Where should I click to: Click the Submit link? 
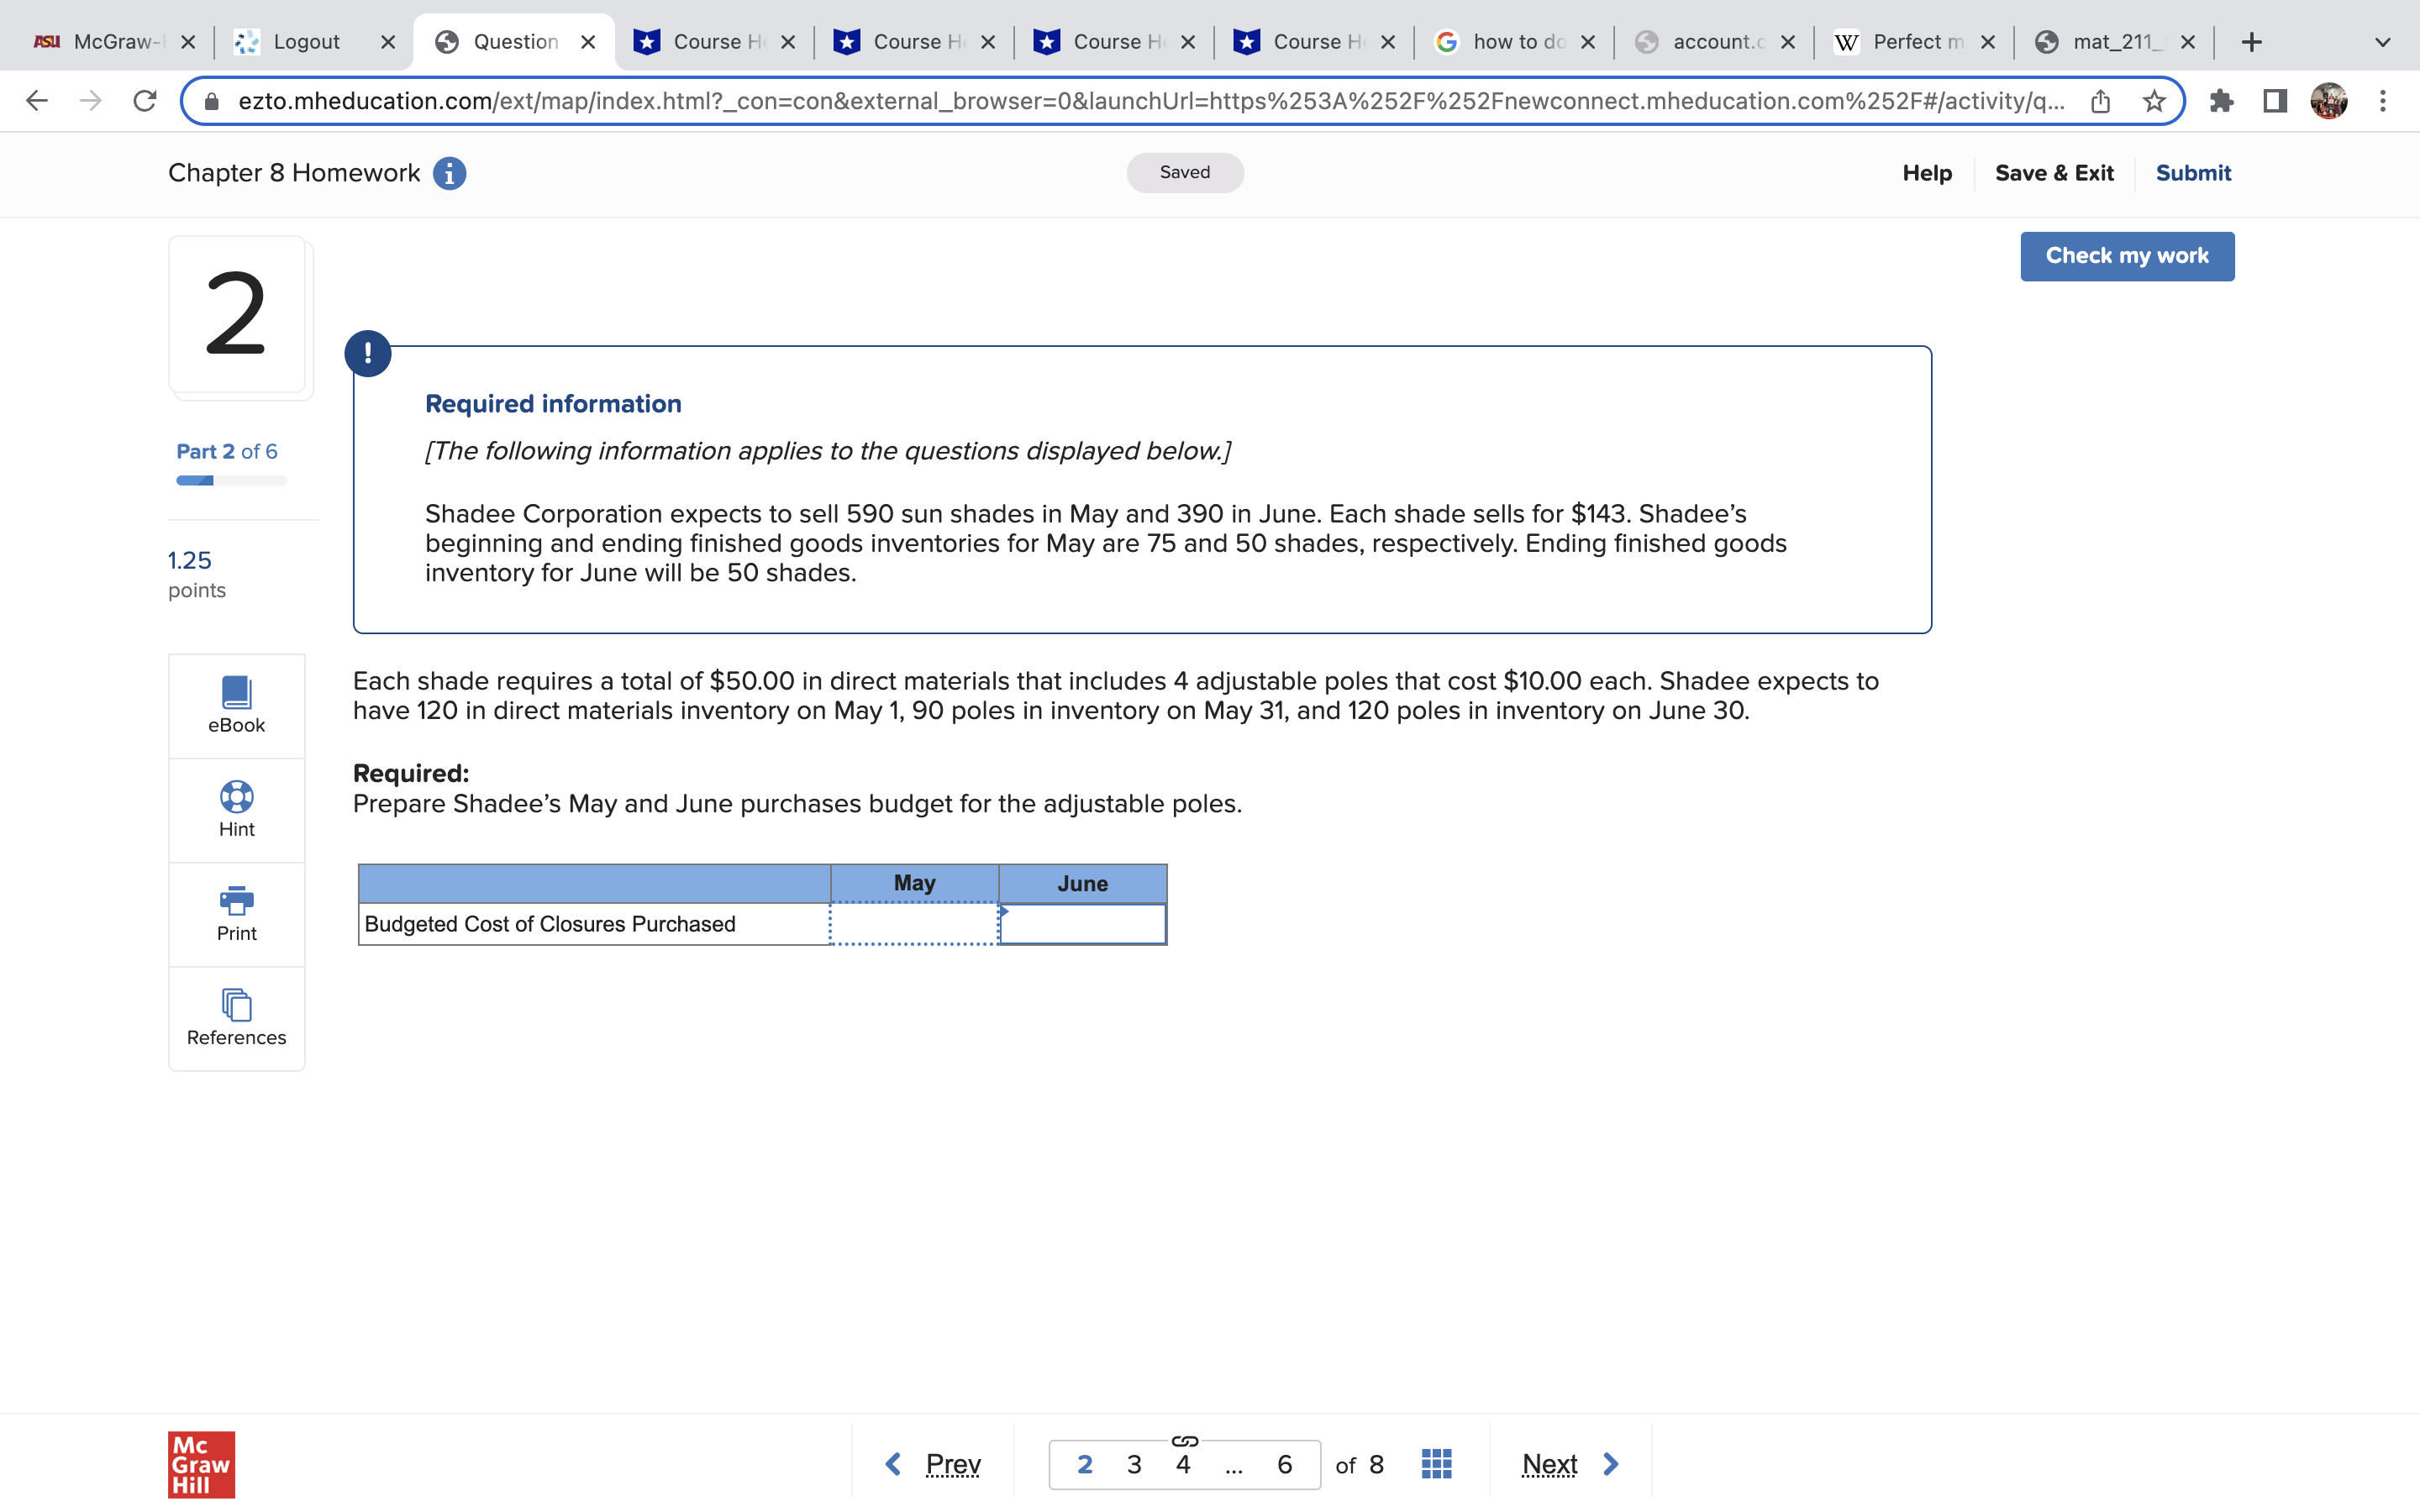pyautogui.click(x=2193, y=172)
